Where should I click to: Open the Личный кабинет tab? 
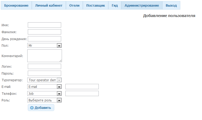pos(49,6)
